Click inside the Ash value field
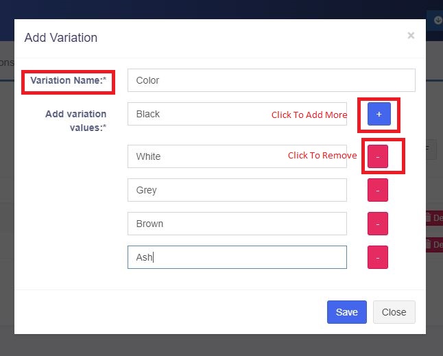The height and width of the screenshot is (356, 443). 237,257
